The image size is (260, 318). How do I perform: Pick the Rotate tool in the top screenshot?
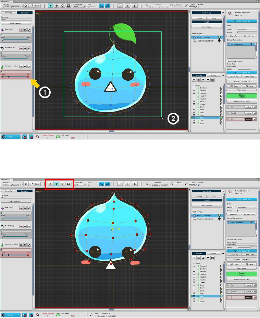[62, 6]
